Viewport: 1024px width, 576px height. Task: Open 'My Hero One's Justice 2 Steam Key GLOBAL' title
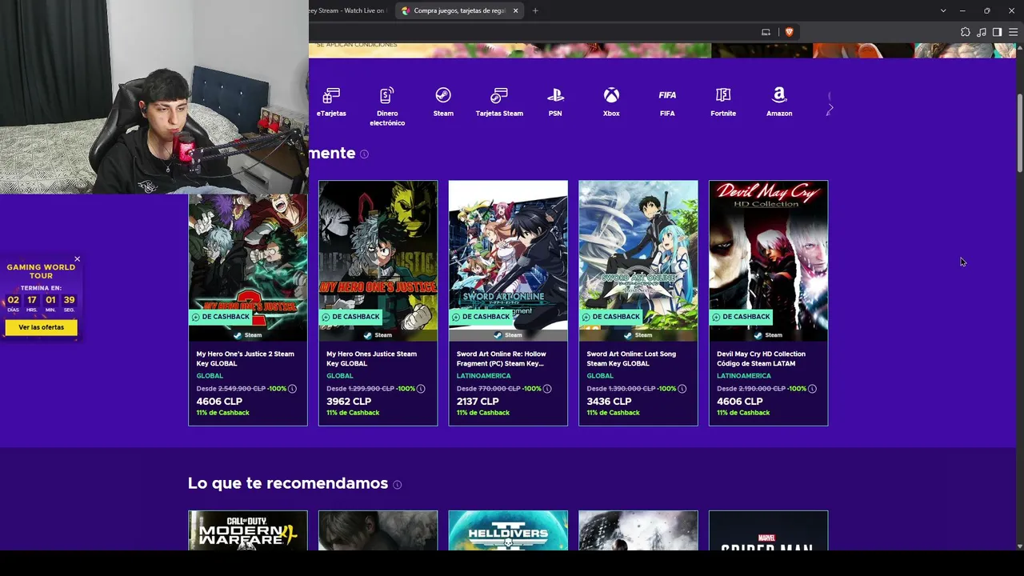coord(246,358)
